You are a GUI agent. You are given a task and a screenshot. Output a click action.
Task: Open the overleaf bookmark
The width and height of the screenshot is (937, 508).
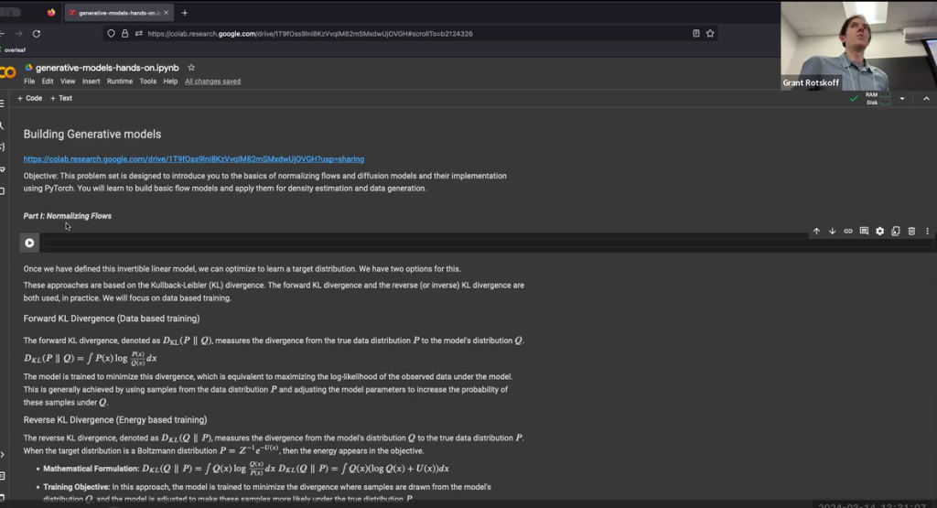[13, 50]
